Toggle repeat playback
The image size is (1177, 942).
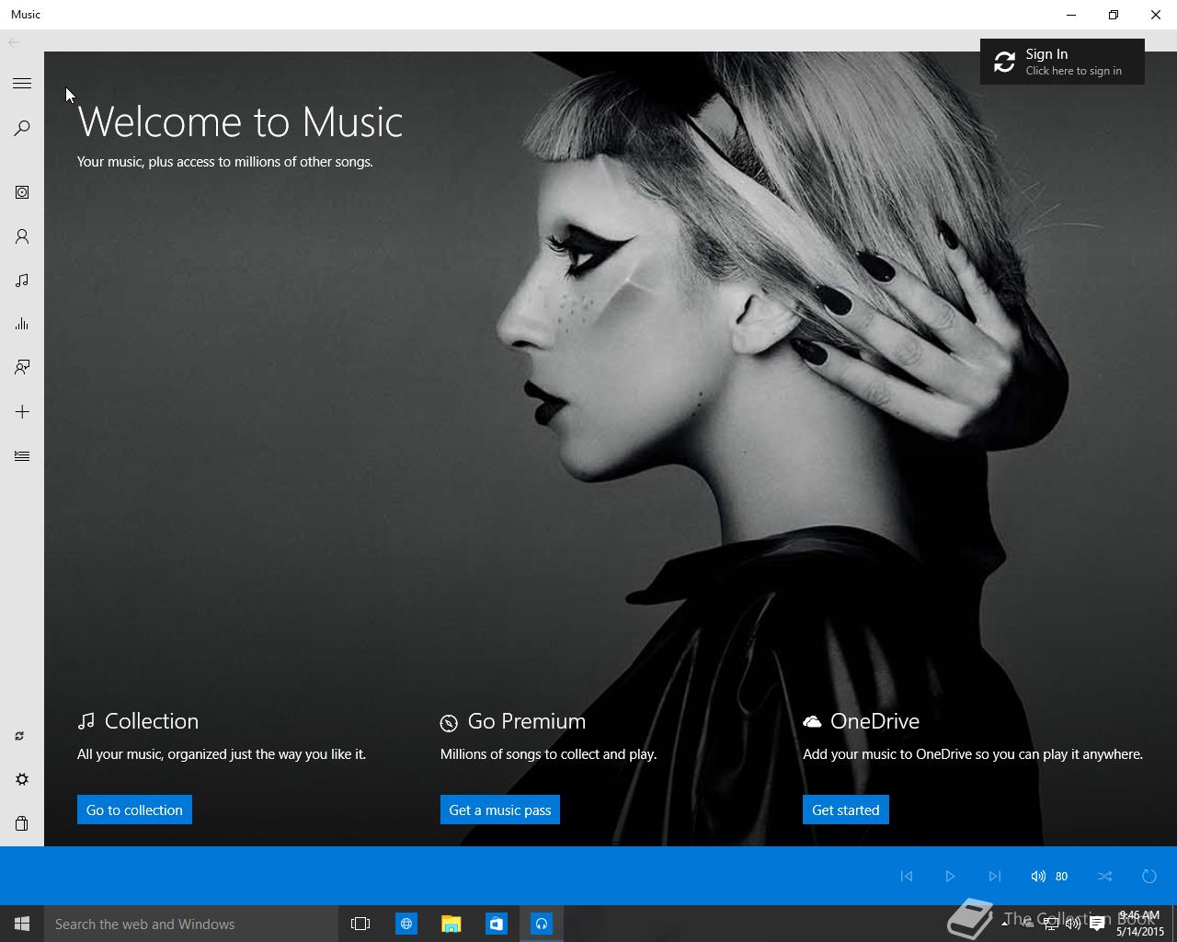coord(1149,876)
